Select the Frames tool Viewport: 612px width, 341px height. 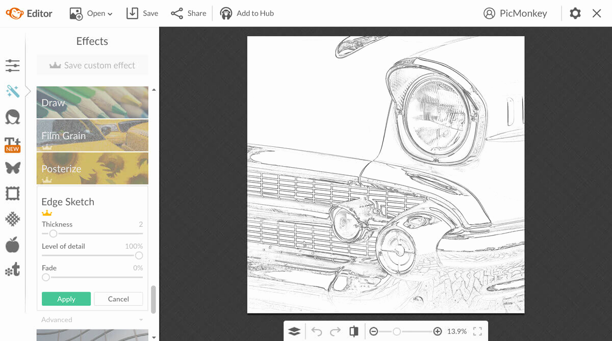(x=12, y=193)
